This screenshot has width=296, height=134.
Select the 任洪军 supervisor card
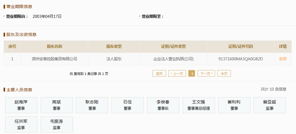(x=21, y=124)
